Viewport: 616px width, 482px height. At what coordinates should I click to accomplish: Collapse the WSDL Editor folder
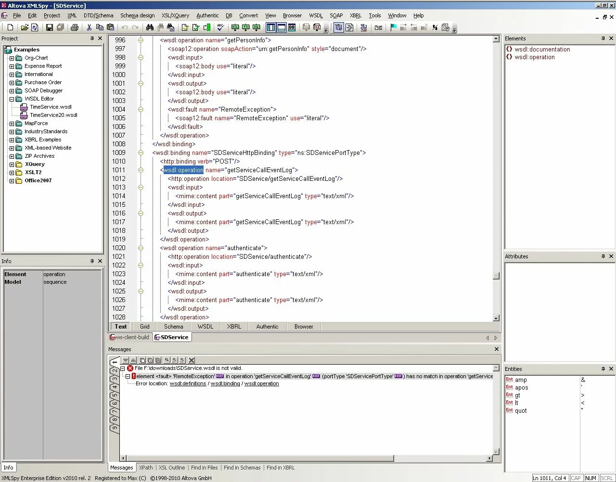tap(12, 99)
